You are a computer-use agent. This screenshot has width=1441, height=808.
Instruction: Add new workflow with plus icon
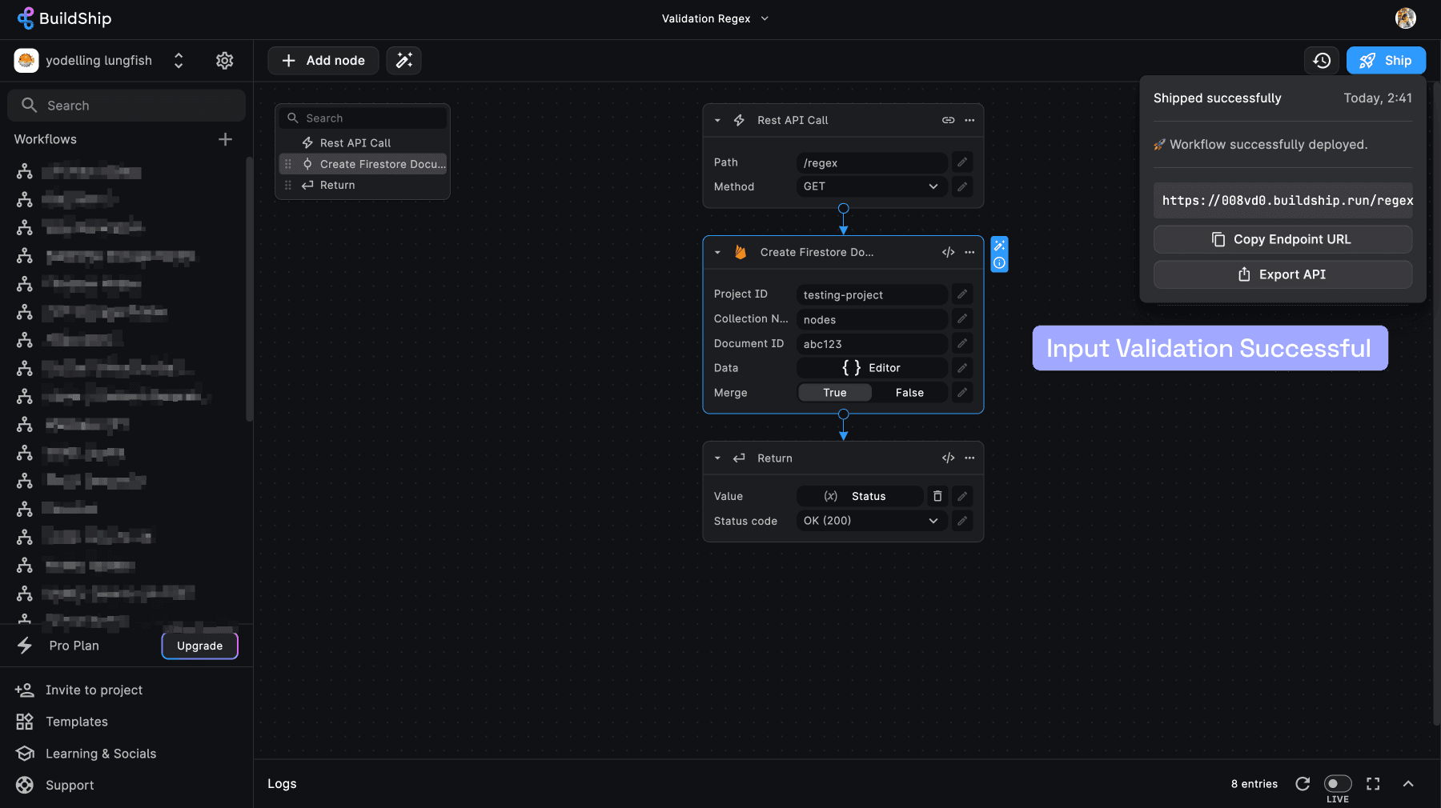click(225, 139)
